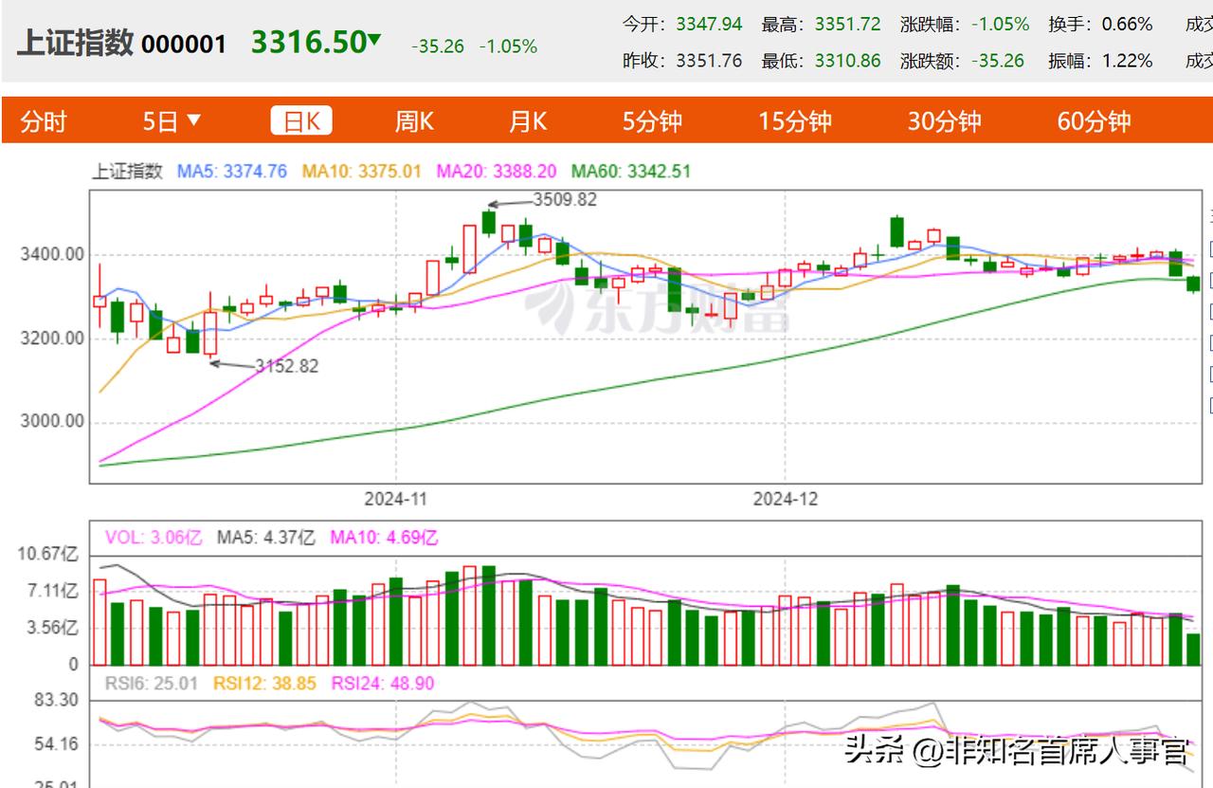The height and width of the screenshot is (788, 1213).
Task: Select the 日K tab
Action: [301, 121]
